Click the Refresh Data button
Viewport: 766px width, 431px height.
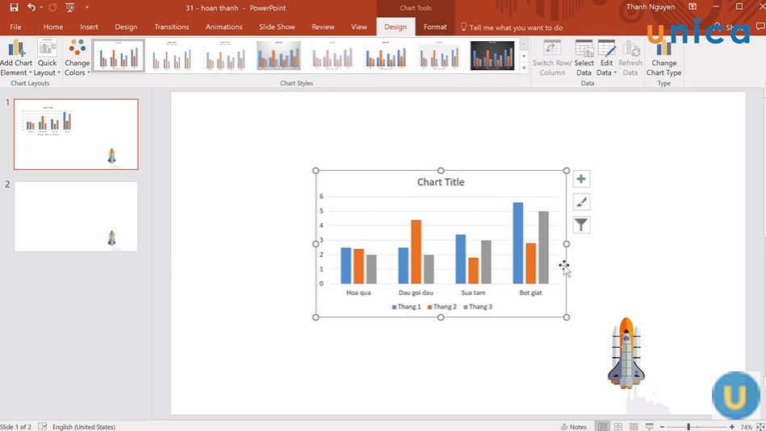tap(630, 57)
